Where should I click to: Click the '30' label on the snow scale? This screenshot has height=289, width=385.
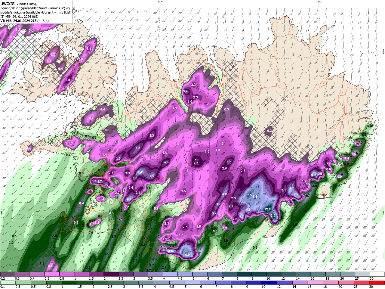pos(372,278)
